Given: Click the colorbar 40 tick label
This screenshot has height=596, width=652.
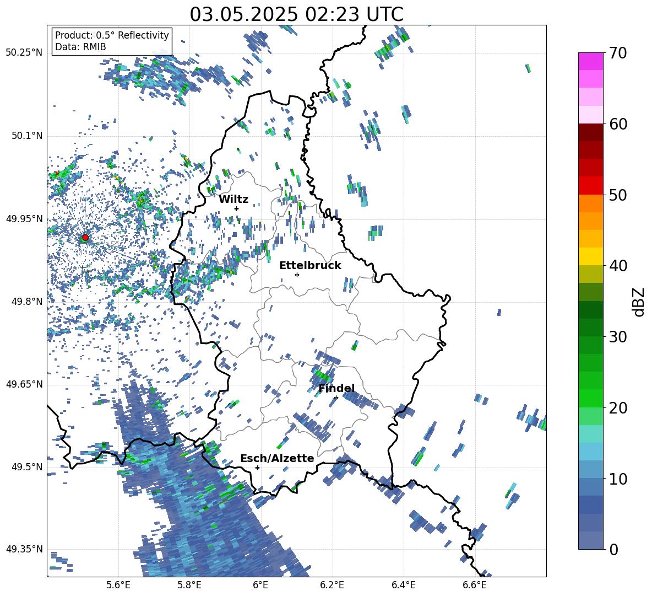Looking at the screenshot, I should pyautogui.click(x=618, y=266).
